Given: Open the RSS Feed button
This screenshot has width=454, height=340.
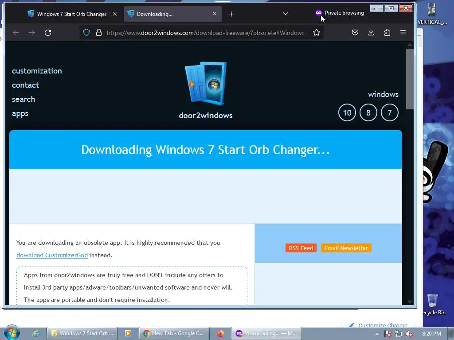Looking at the screenshot, I should [301, 248].
